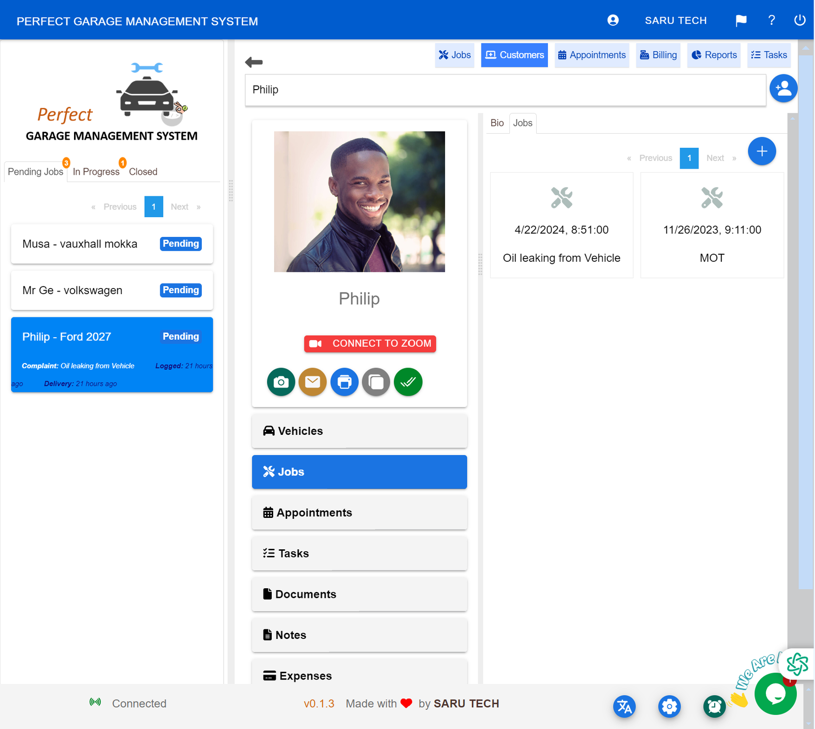This screenshot has width=815, height=729.
Task: Click the user account icon in header
Action: [x=613, y=20]
